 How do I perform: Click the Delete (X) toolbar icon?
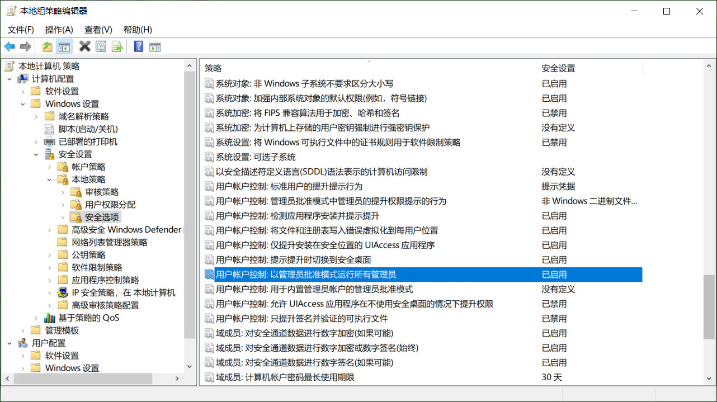84,46
